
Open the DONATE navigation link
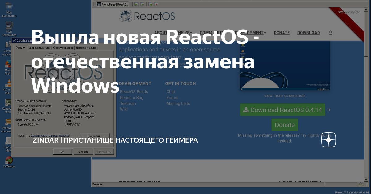[282, 33]
